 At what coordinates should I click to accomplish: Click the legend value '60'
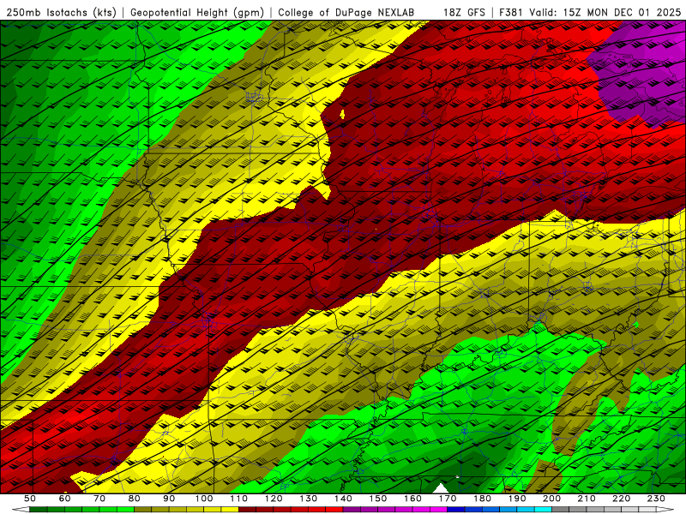pyautogui.click(x=65, y=499)
